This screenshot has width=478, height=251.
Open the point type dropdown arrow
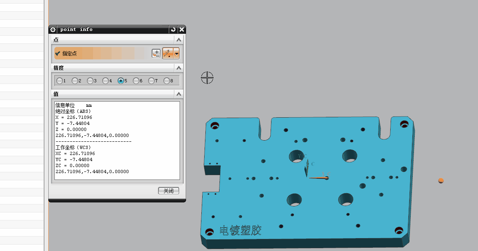pos(176,53)
